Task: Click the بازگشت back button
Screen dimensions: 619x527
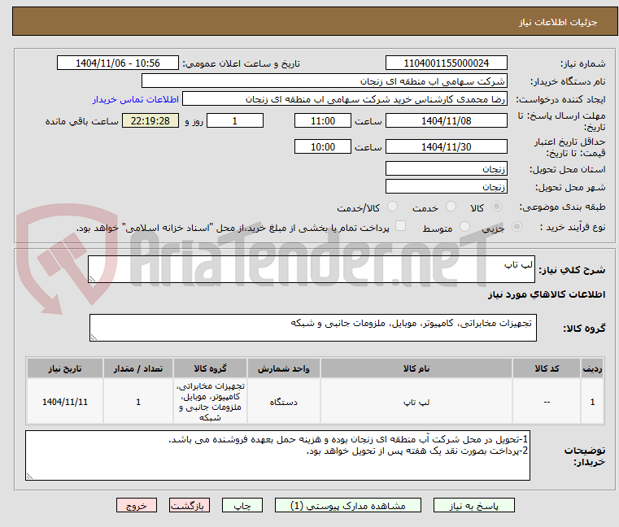Action: click(189, 505)
